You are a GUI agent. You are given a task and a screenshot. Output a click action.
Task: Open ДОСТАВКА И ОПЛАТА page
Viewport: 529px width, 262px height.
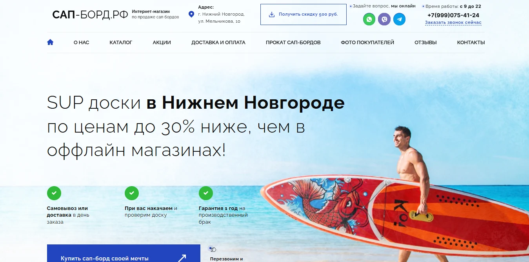pos(218,42)
